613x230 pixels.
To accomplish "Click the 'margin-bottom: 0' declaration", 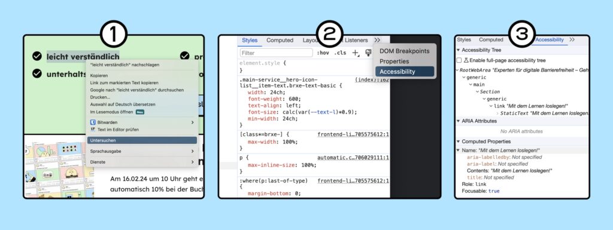I will click(274, 194).
